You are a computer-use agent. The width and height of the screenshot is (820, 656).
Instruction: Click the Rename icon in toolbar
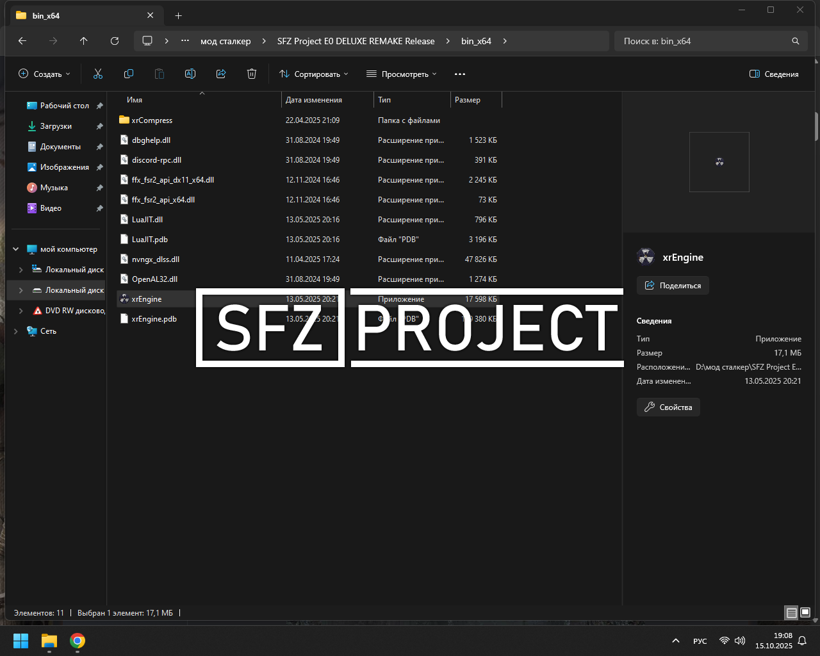(x=190, y=74)
